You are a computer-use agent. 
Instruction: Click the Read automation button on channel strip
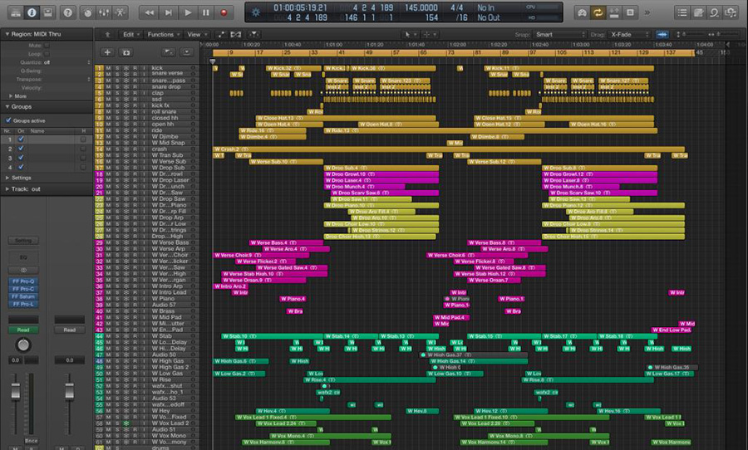(x=23, y=329)
